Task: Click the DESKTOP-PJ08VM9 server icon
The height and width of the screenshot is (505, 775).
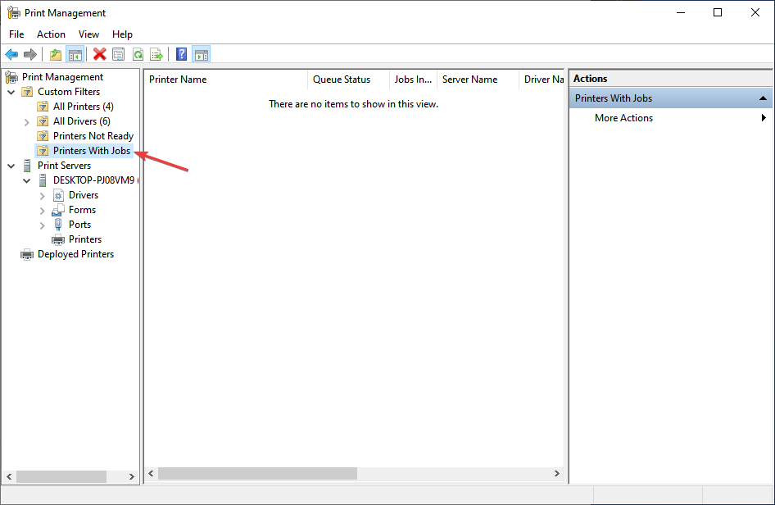Action: click(x=43, y=180)
